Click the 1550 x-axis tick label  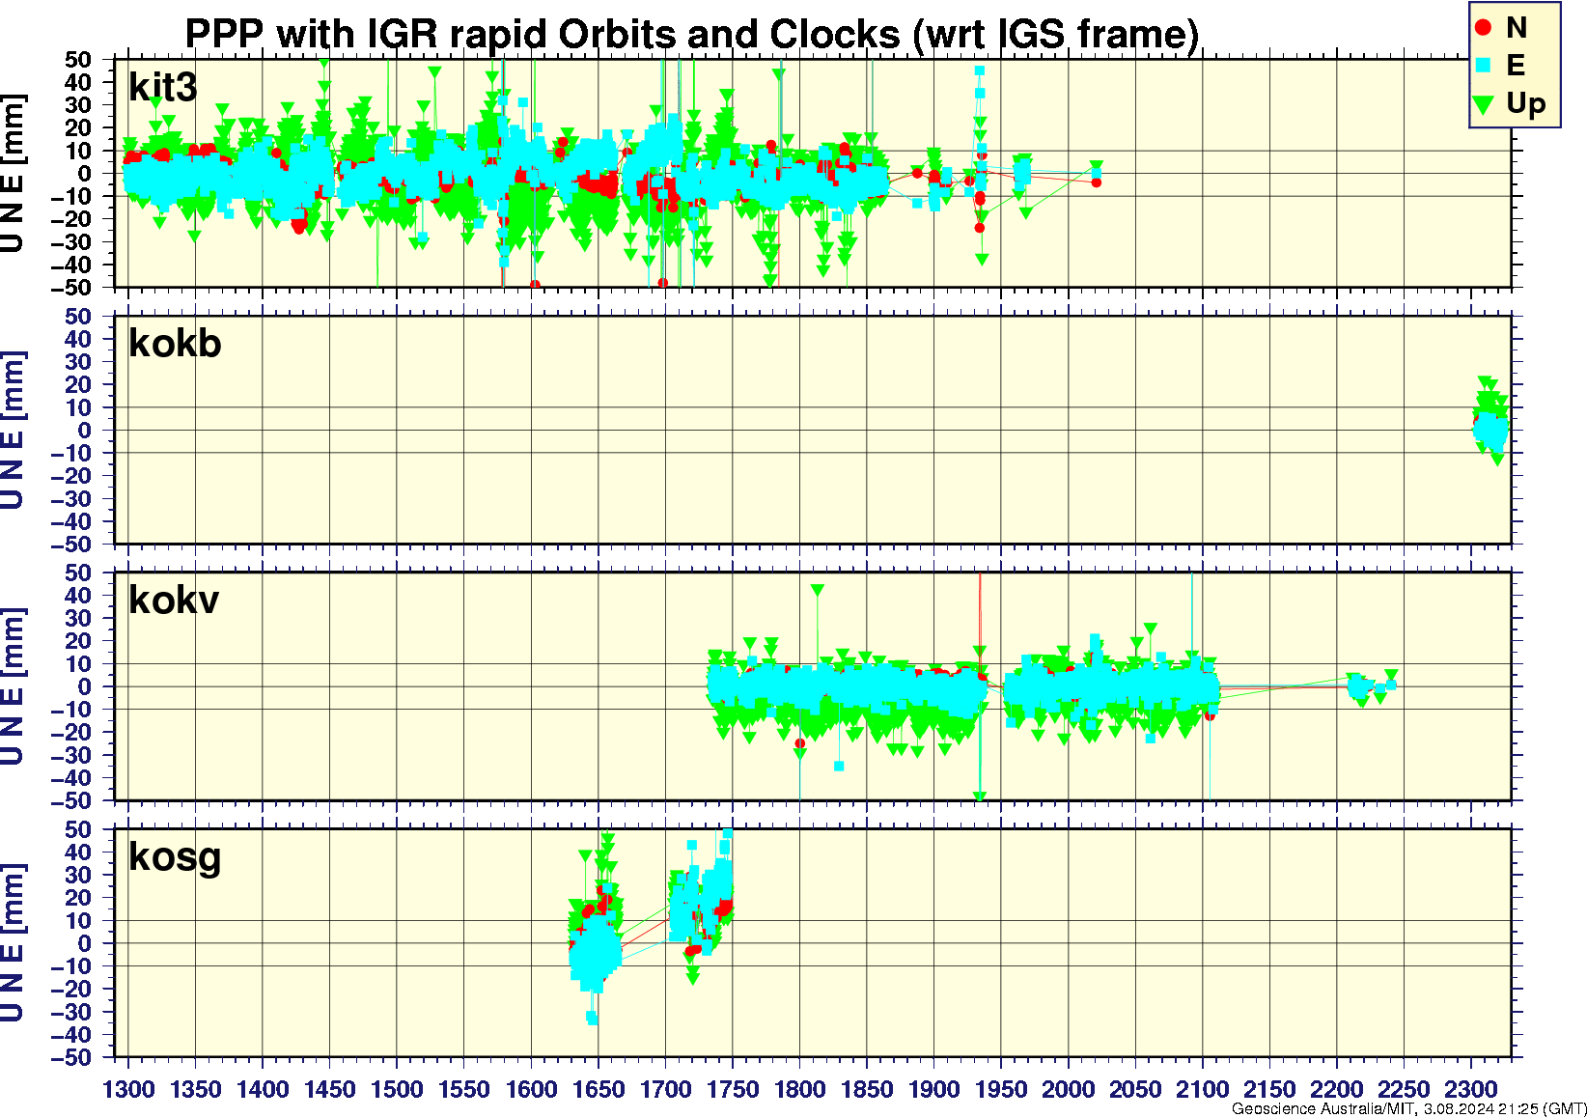coord(464,1089)
